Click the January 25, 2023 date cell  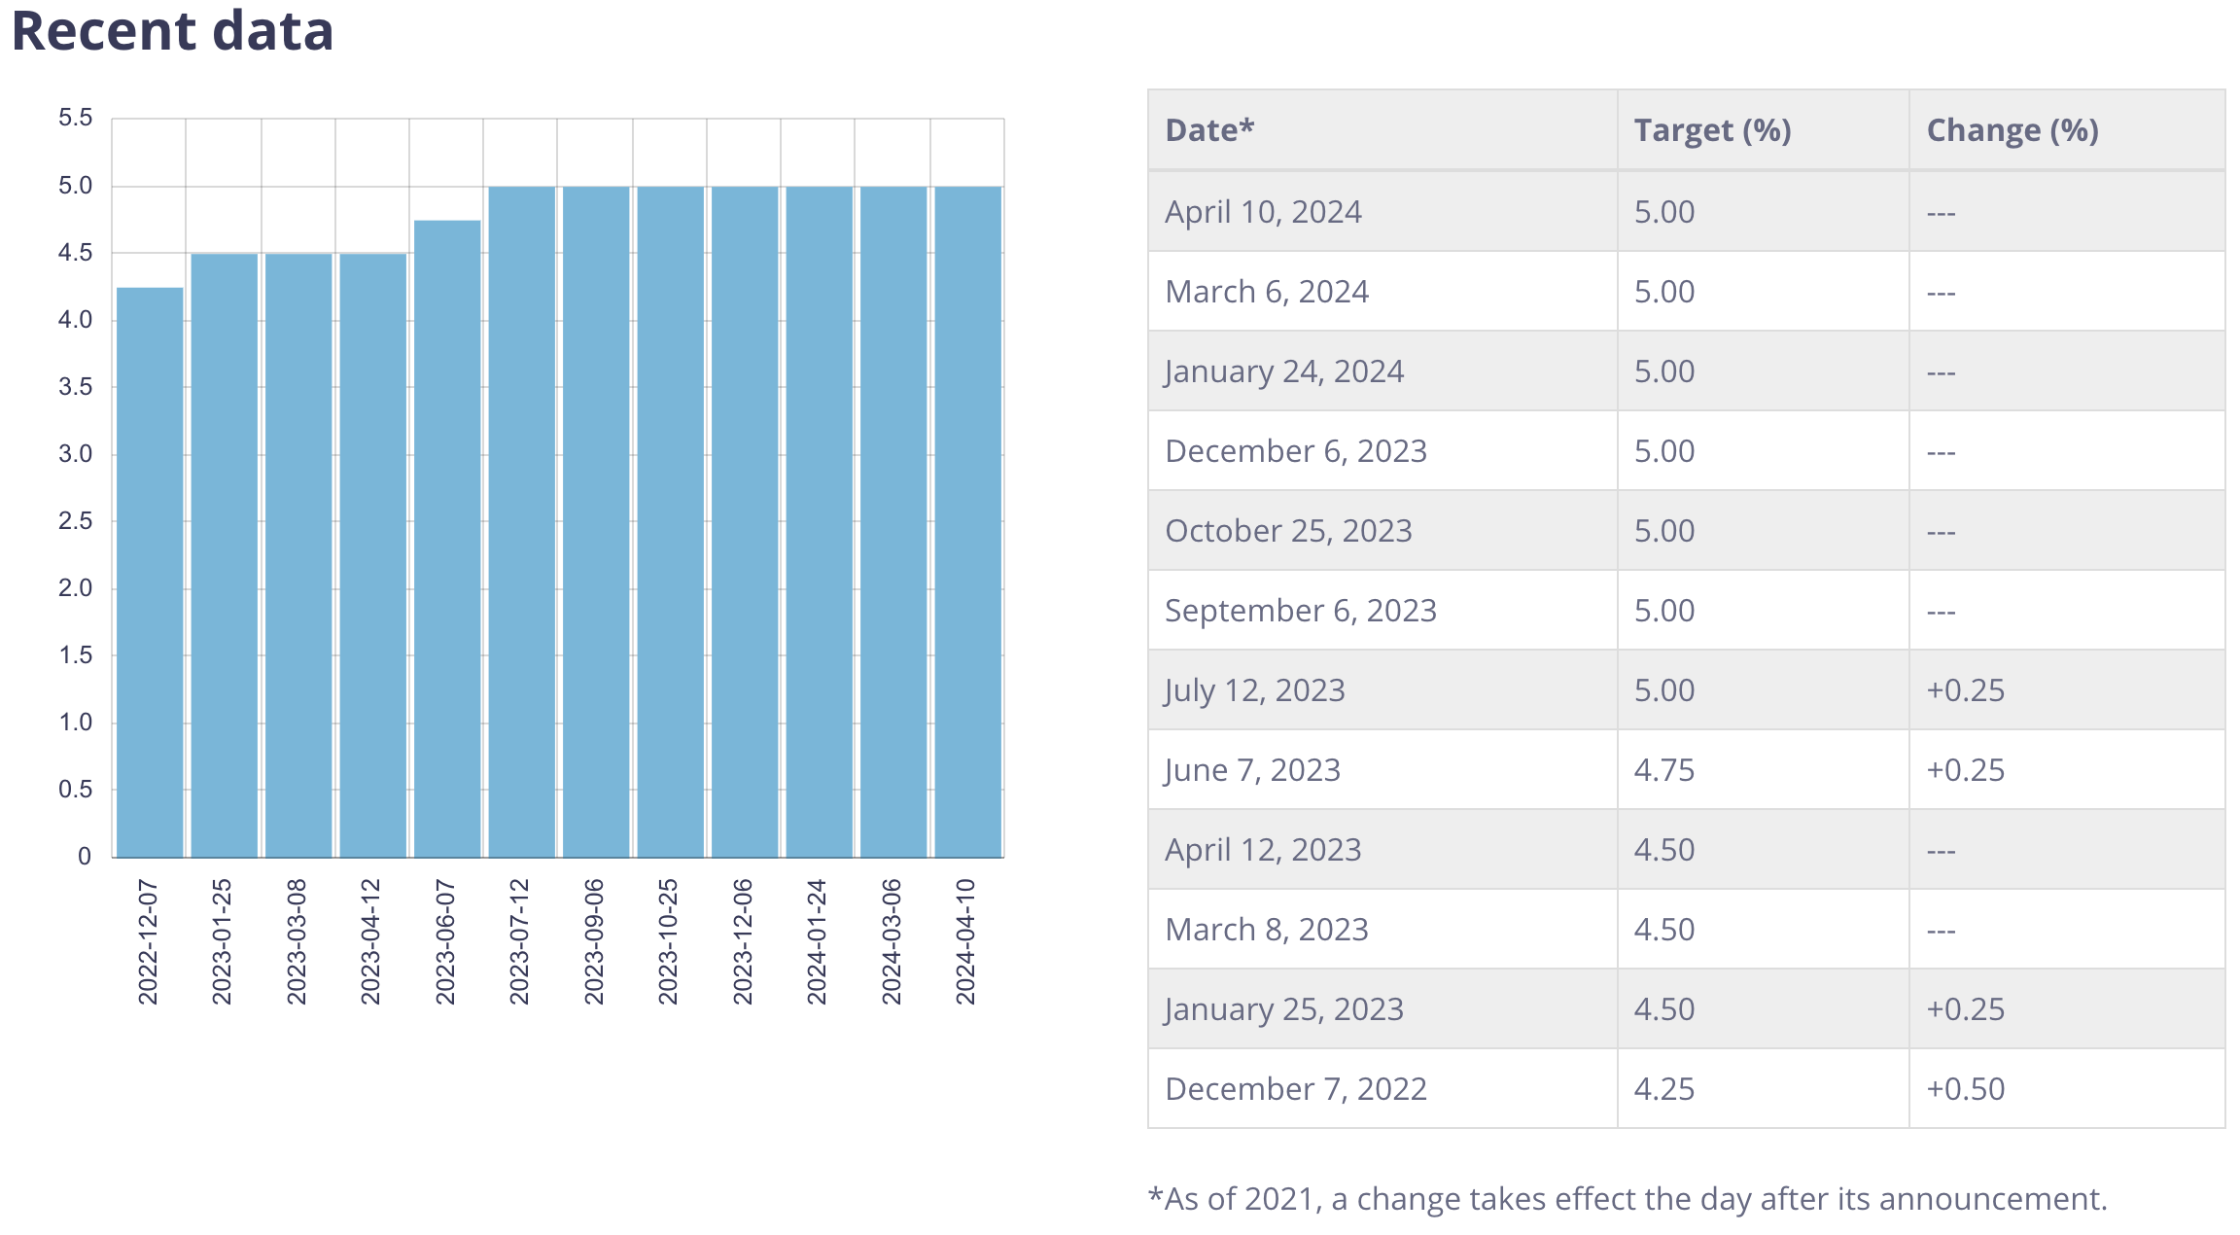coord(1283,1009)
